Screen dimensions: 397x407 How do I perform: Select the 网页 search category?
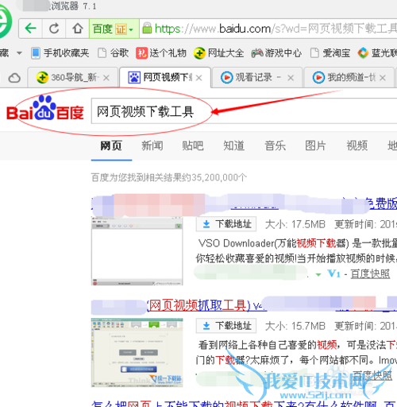[111, 145]
